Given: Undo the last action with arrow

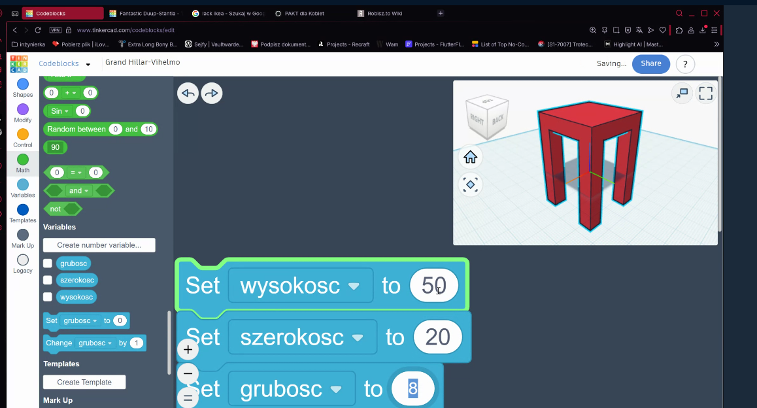Looking at the screenshot, I should point(188,93).
